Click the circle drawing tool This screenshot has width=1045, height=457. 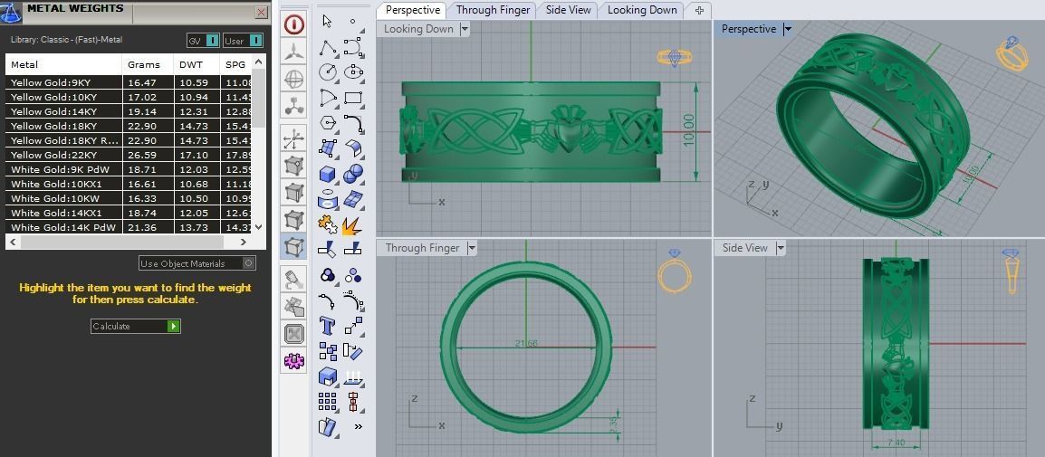click(327, 72)
